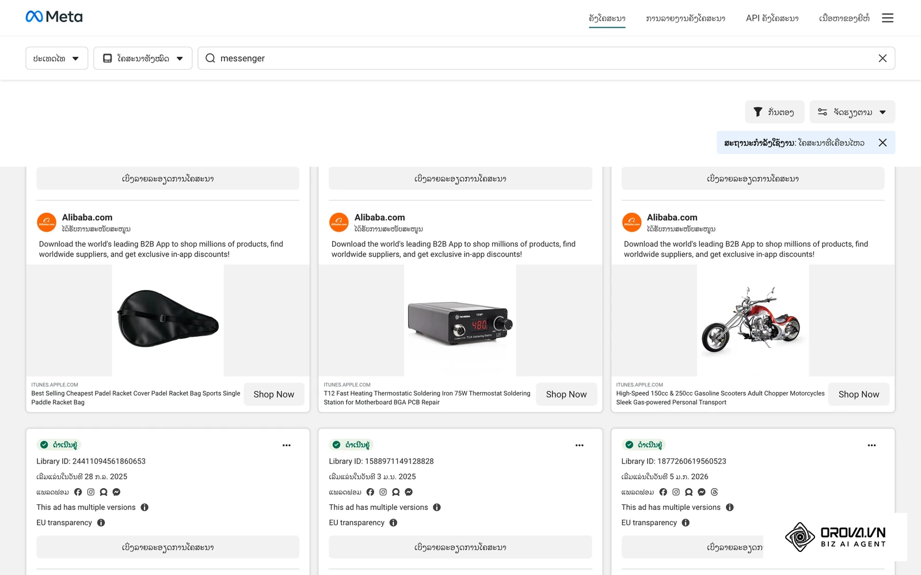Click Shop Now on soldering station ad
This screenshot has width=921, height=575.
[x=566, y=394]
